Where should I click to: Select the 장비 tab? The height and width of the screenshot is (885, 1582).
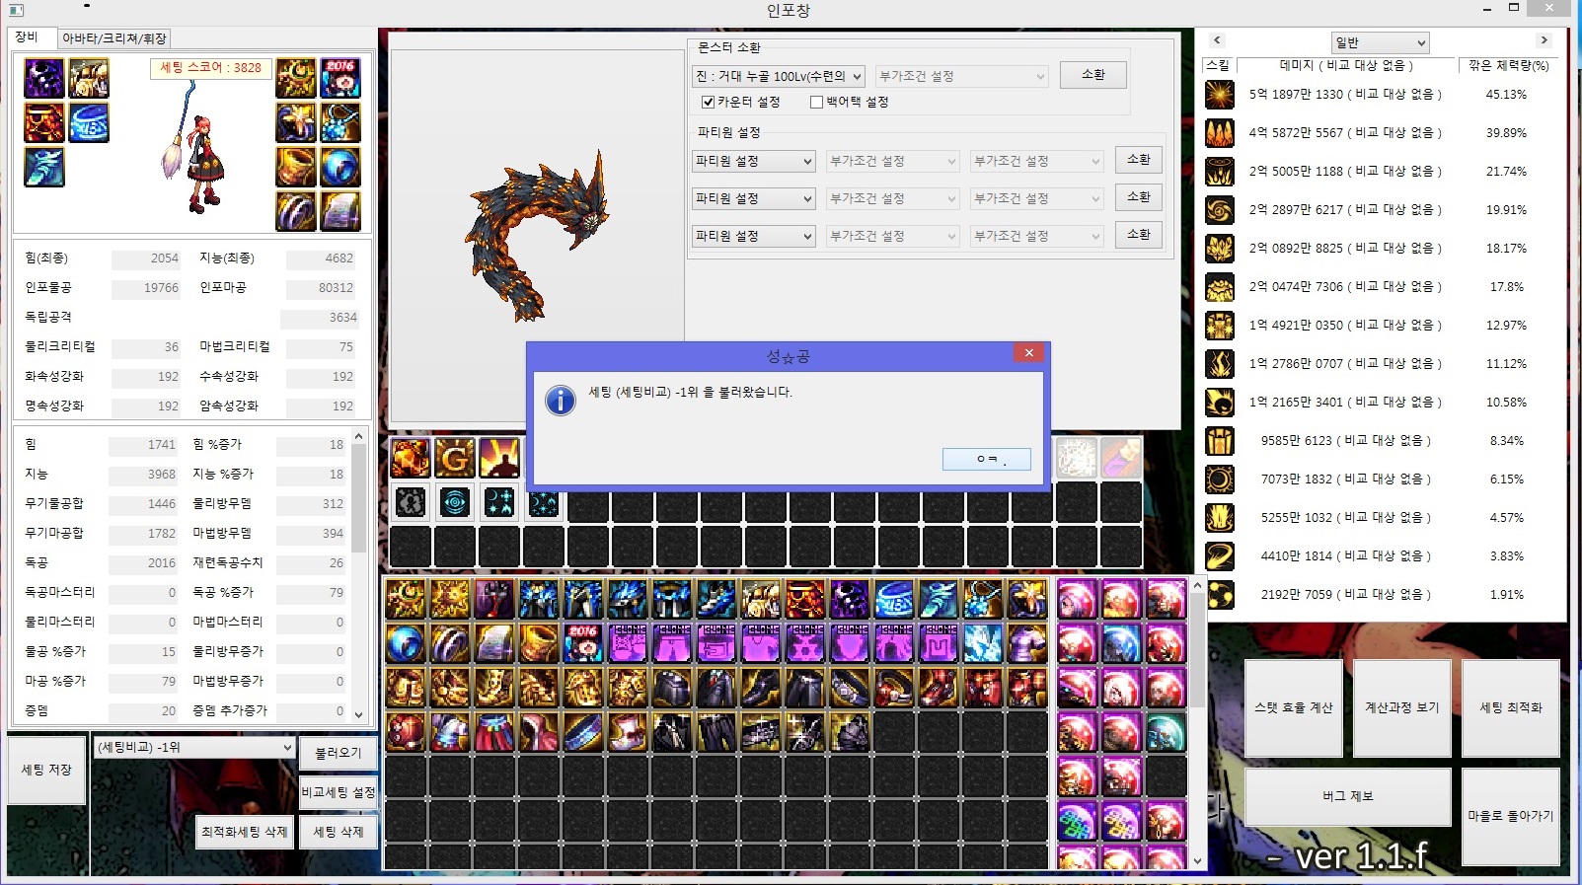pos(28,37)
